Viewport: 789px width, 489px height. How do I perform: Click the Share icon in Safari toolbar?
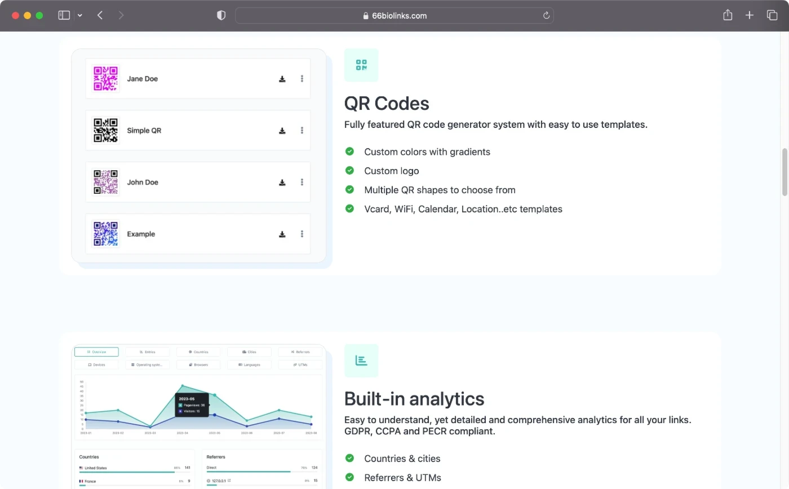728,15
